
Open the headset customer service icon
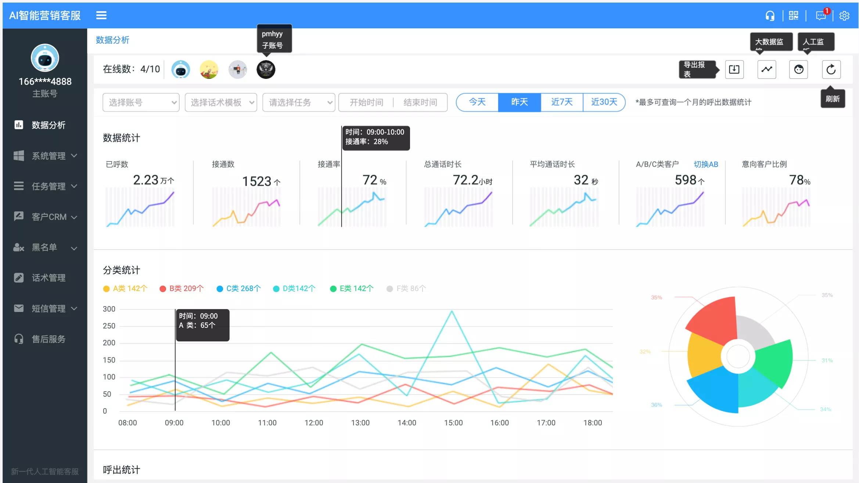[x=770, y=16]
